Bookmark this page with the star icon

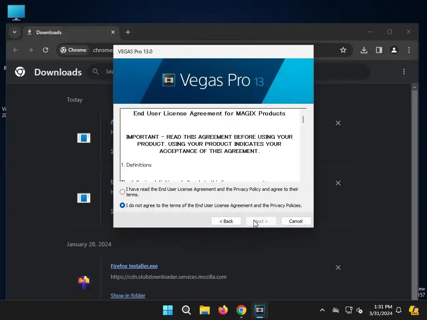pyautogui.click(x=343, y=50)
